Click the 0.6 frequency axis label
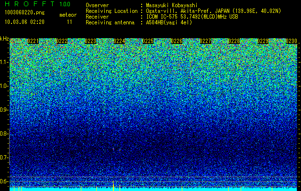The height and width of the screenshot is (191, 301). [x=4, y=181]
